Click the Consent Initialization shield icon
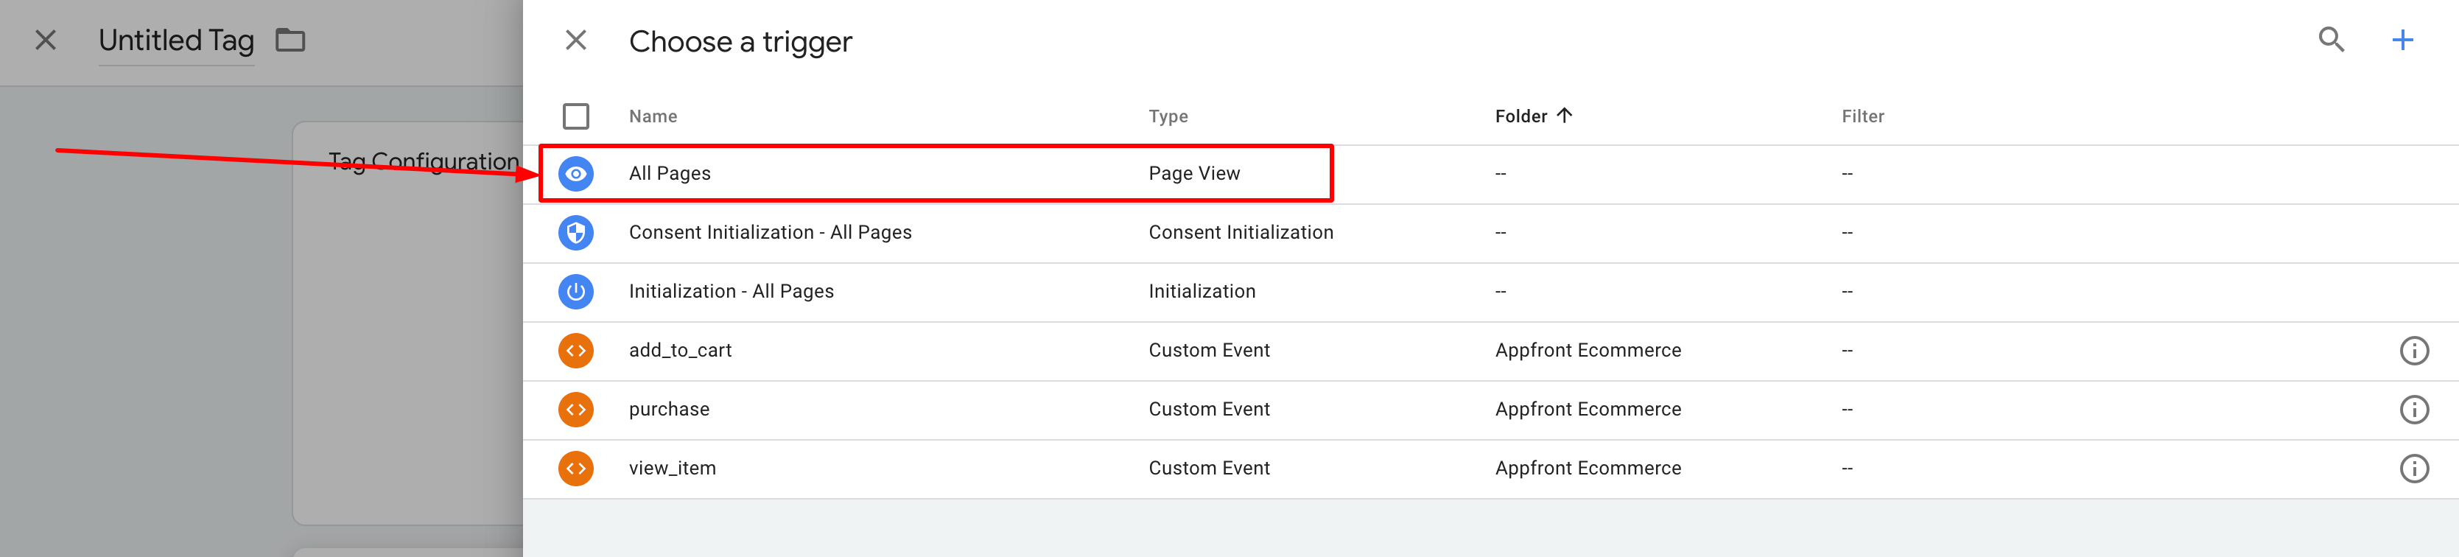Image resolution: width=2459 pixels, height=557 pixels. click(575, 233)
